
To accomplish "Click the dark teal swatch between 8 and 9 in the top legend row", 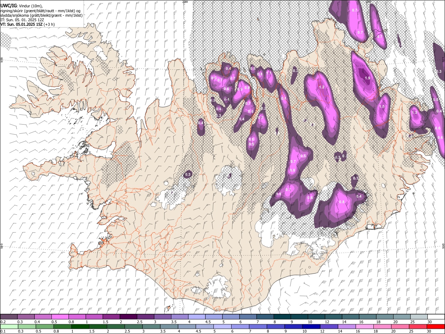I will [x=282, y=317].
